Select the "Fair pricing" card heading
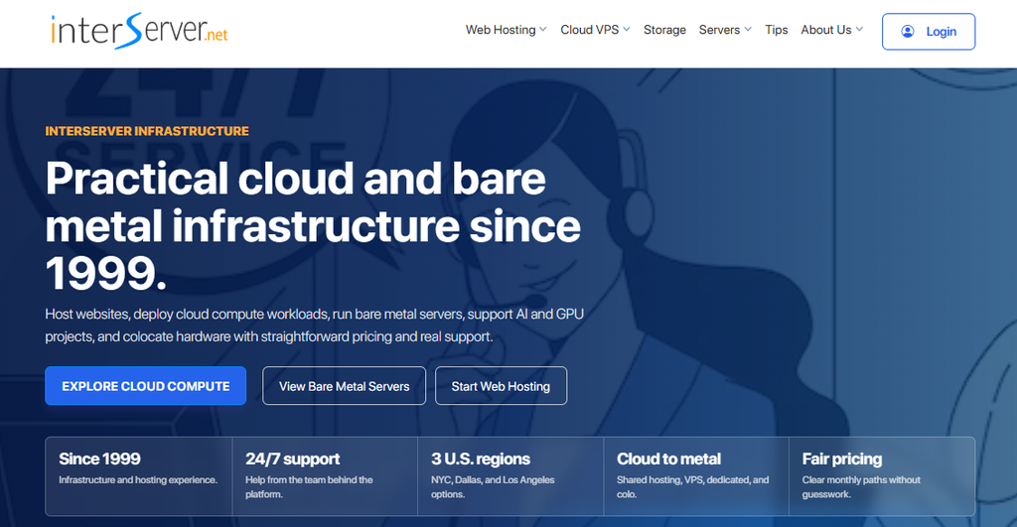This screenshot has height=527, width=1017. [x=842, y=459]
